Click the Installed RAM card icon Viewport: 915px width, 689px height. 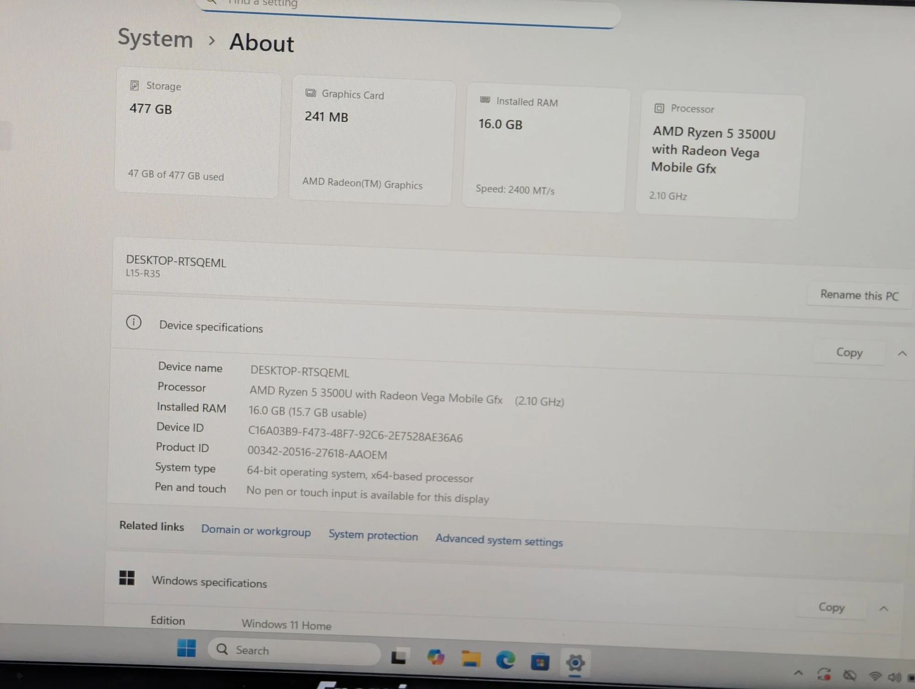(x=485, y=100)
